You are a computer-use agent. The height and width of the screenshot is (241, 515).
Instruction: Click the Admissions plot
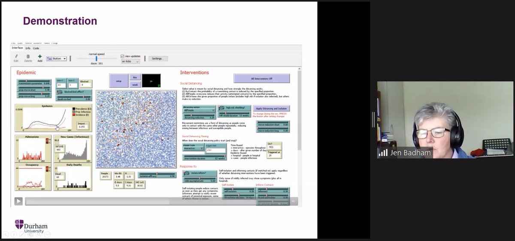tap(33, 148)
